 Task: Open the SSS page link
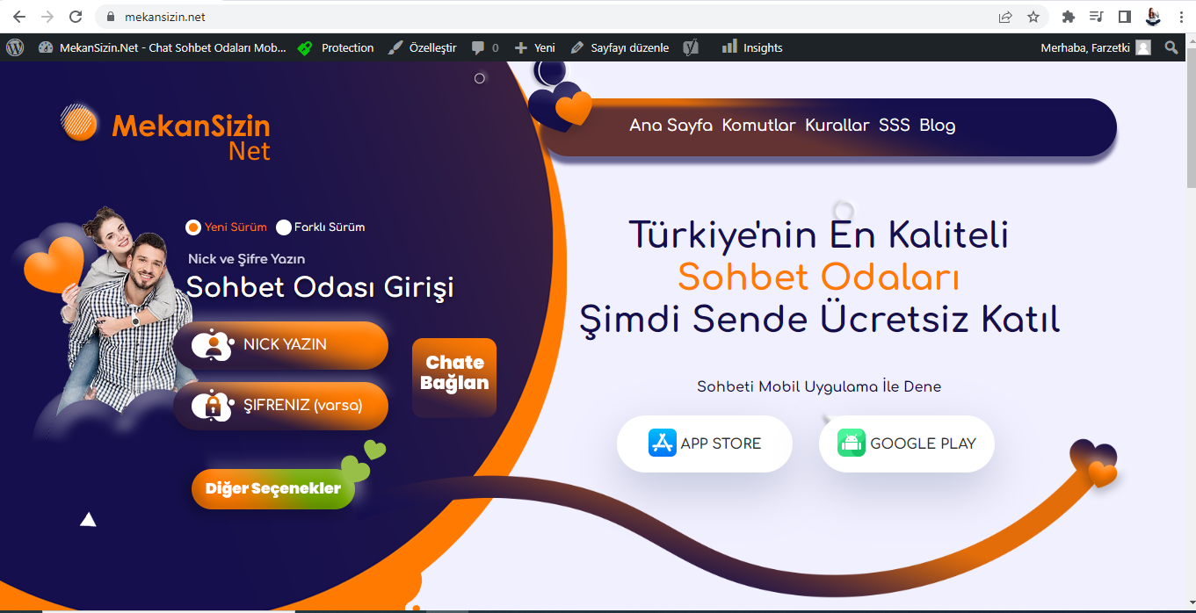click(x=895, y=125)
